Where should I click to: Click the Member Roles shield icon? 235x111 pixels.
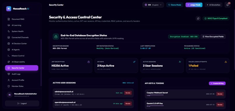coord(9,86)
